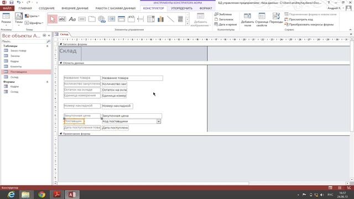This screenshot has width=354, height=199.
Task: Expand the controls gallery More arrow
Action: (188, 24)
